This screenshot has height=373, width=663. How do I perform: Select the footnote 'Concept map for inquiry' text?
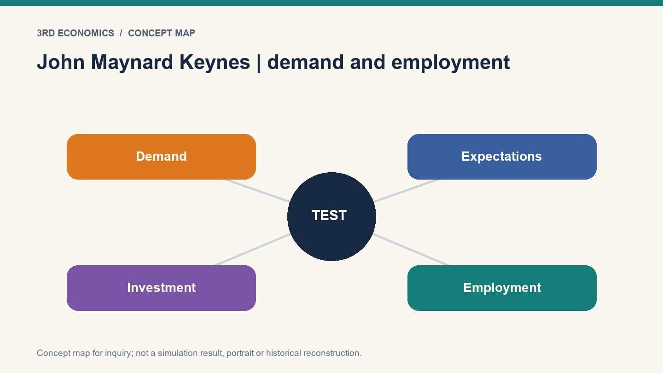coord(199,353)
